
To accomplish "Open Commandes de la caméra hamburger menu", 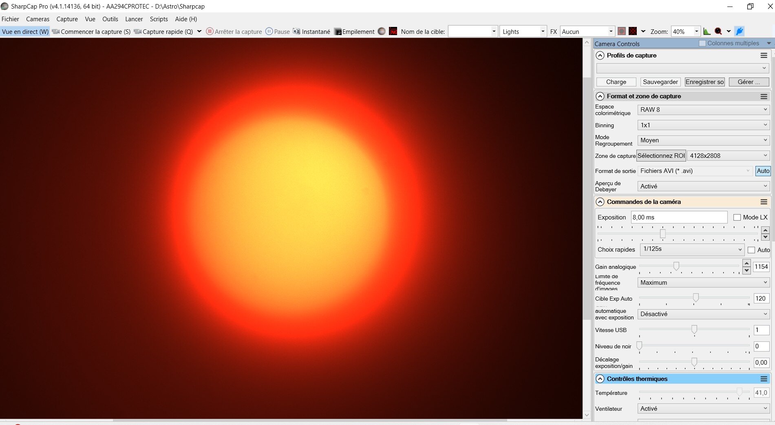I will tap(764, 202).
